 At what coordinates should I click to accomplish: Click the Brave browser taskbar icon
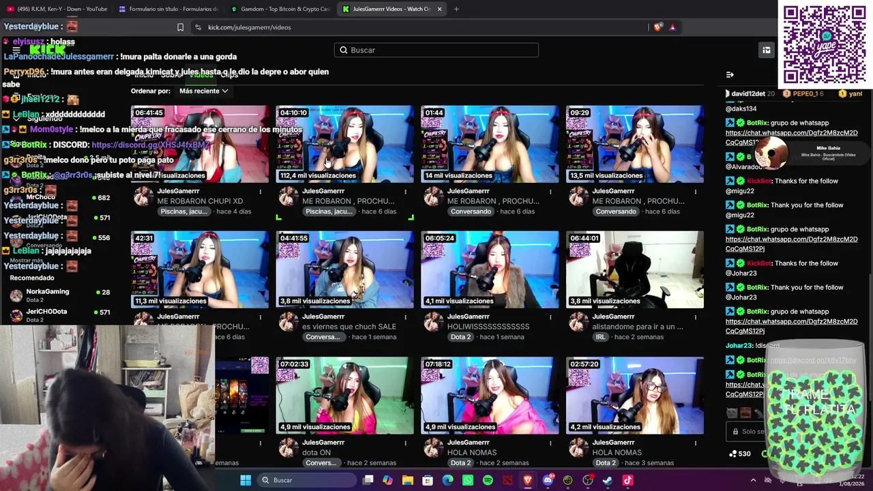point(528,480)
